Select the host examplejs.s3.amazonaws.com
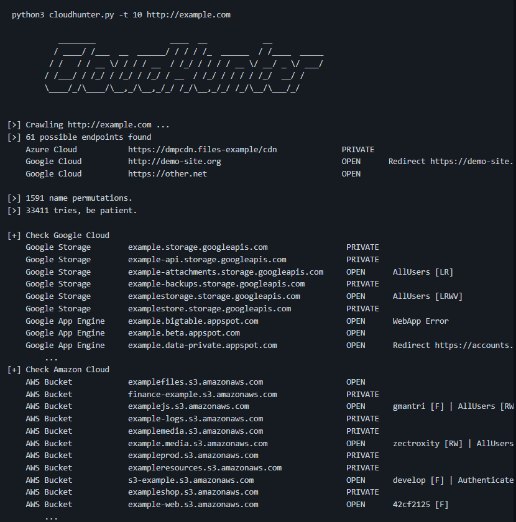516x522 pixels. click(188, 406)
